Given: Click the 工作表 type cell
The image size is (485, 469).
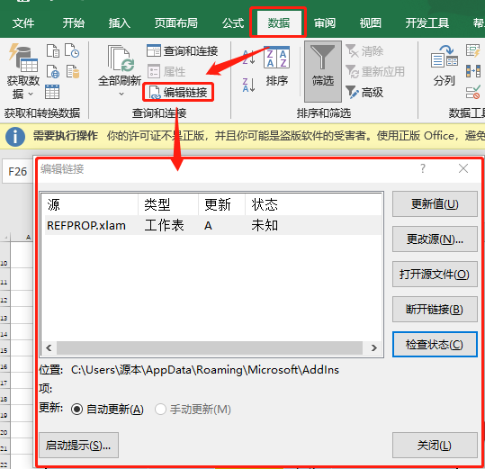Looking at the screenshot, I should pyautogui.click(x=165, y=225).
